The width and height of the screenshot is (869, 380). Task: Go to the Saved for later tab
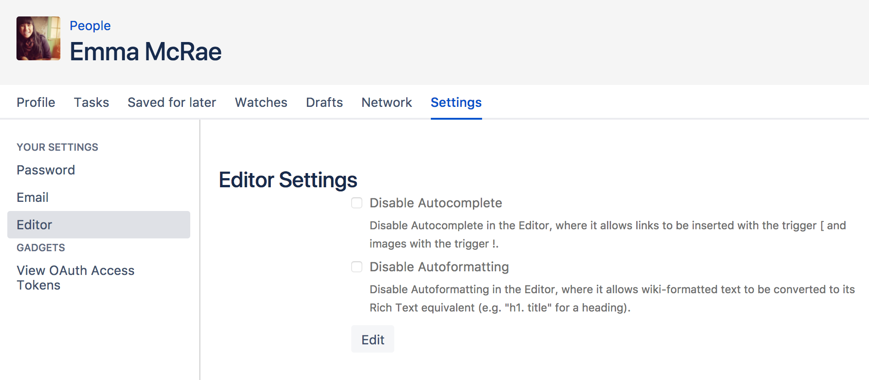tap(172, 102)
